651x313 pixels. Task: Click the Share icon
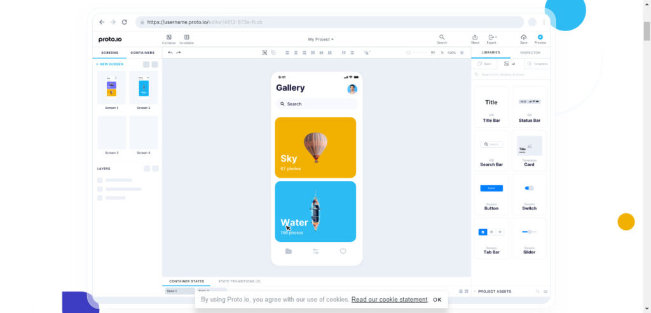[x=475, y=37]
